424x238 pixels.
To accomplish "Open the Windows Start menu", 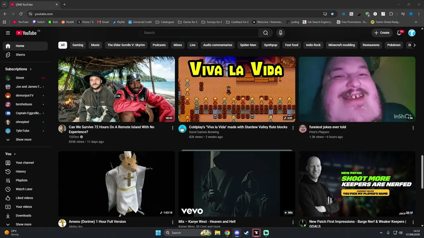I will point(158,233).
